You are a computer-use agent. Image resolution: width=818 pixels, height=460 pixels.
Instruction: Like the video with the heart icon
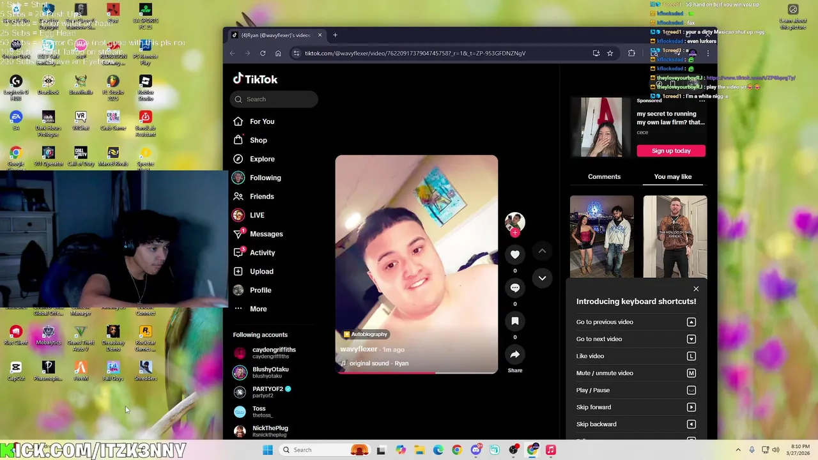[x=515, y=255]
